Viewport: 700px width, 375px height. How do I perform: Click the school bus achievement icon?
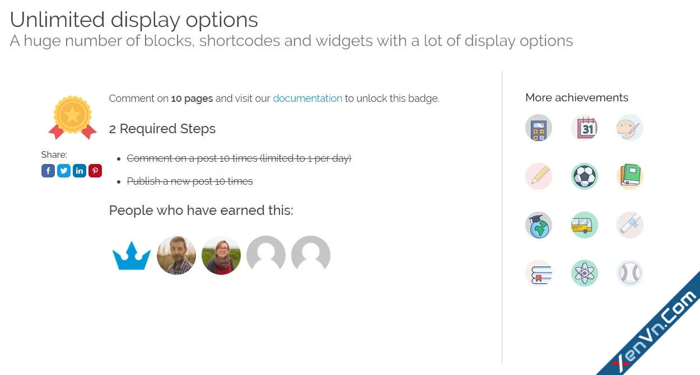[584, 225]
